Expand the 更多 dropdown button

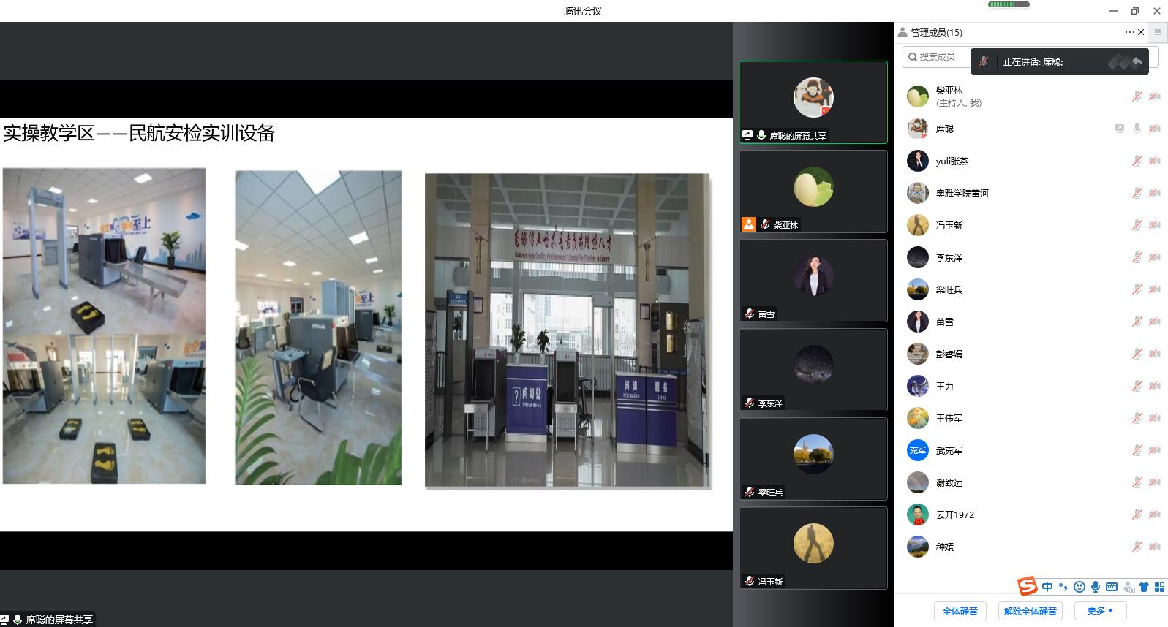(1100, 611)
